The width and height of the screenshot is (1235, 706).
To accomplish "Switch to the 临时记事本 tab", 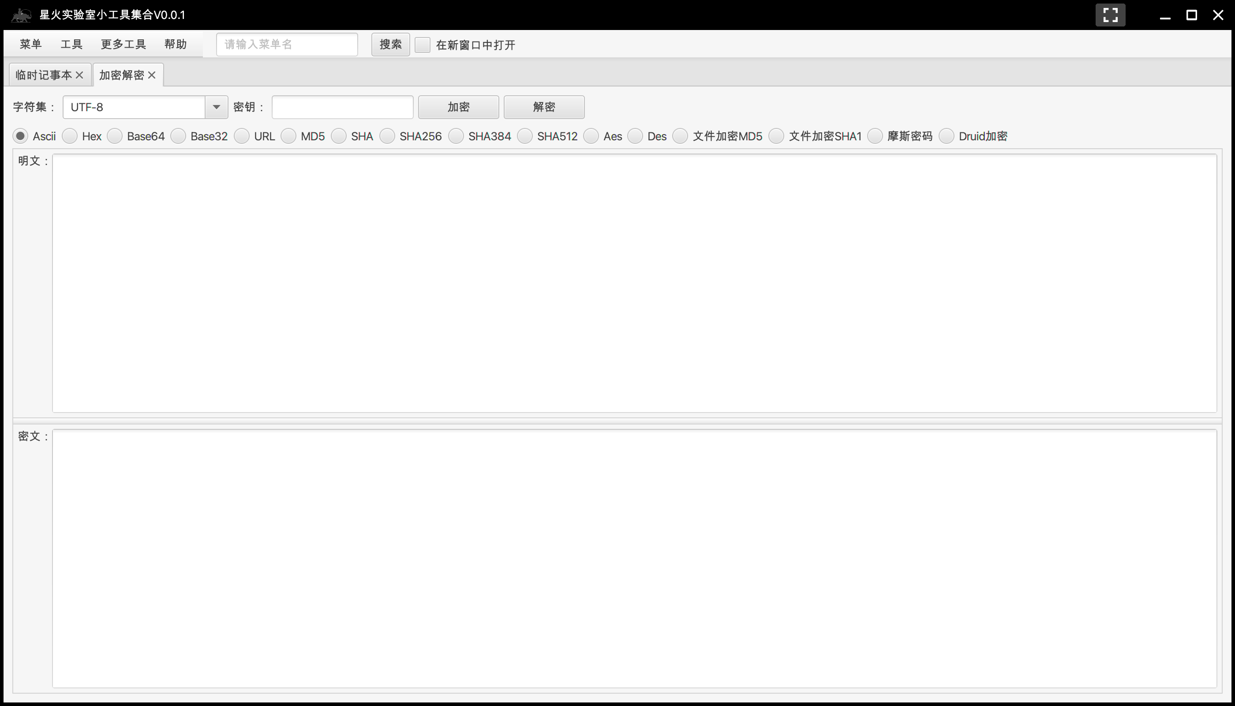I will 44,75.
